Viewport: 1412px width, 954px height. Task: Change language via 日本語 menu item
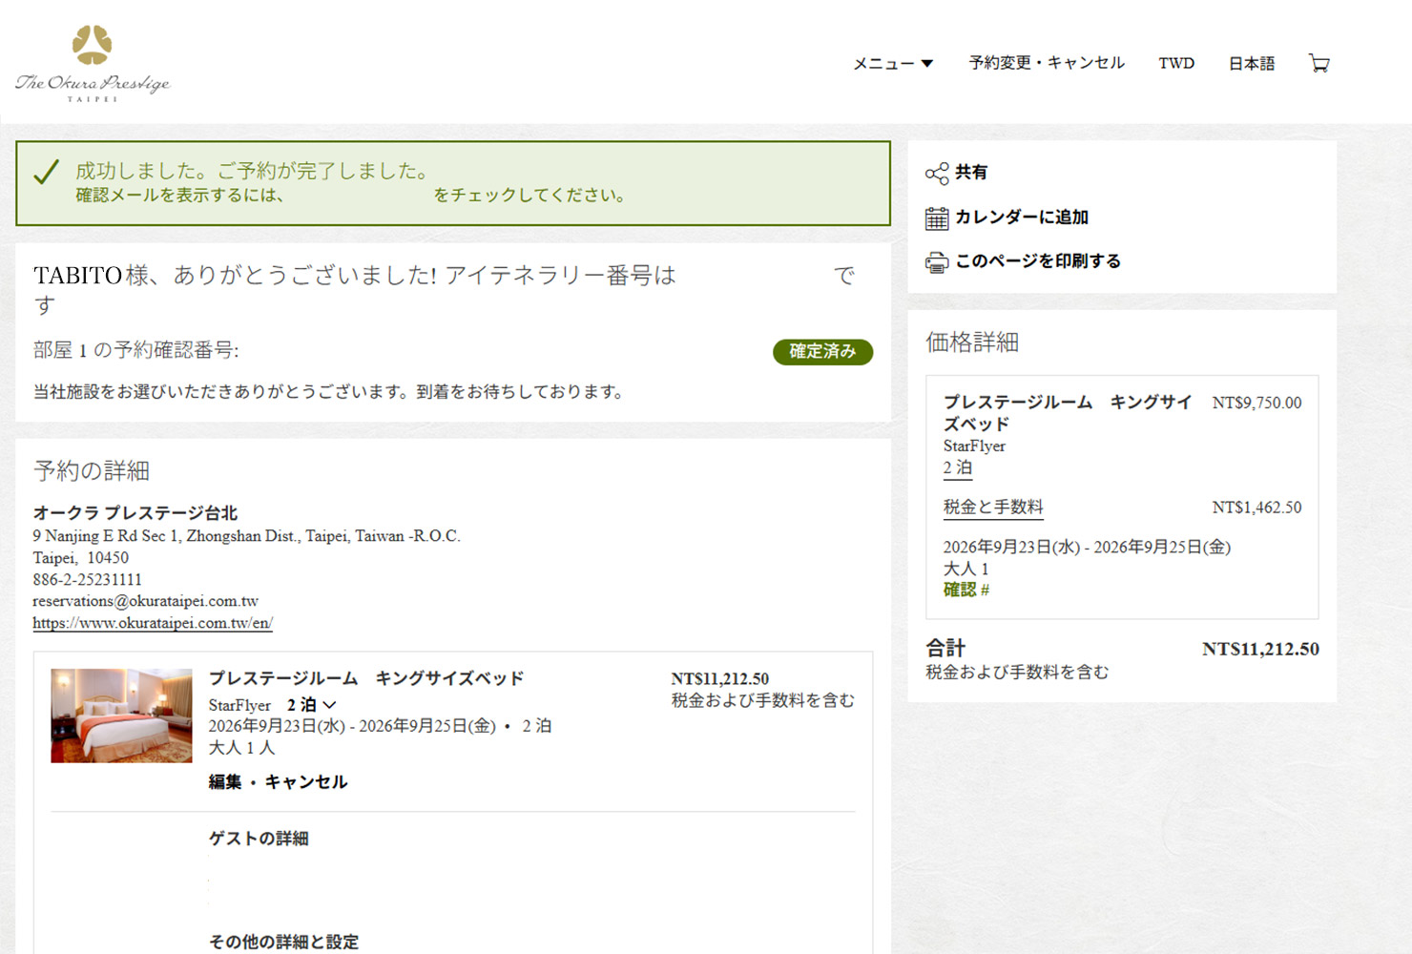(1252, 64)
